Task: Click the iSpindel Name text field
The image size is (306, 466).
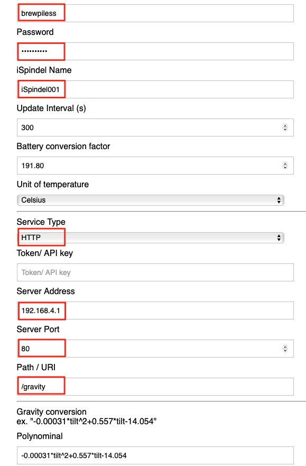Action: click(x=155, y=89)
